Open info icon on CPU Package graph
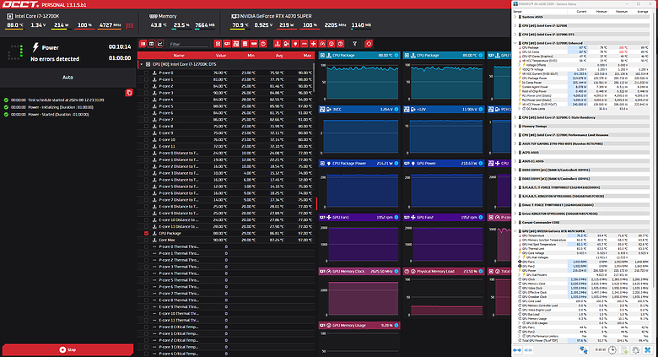 coord(398,55)
